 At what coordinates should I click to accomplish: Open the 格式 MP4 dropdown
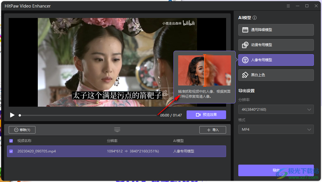point(276,129)
